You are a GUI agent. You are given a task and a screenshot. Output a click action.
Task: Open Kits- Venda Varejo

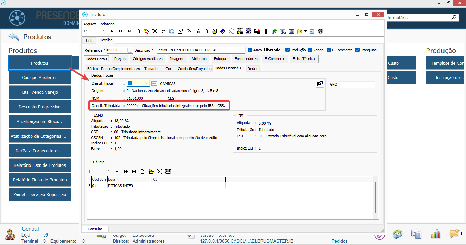pos(40,92)
